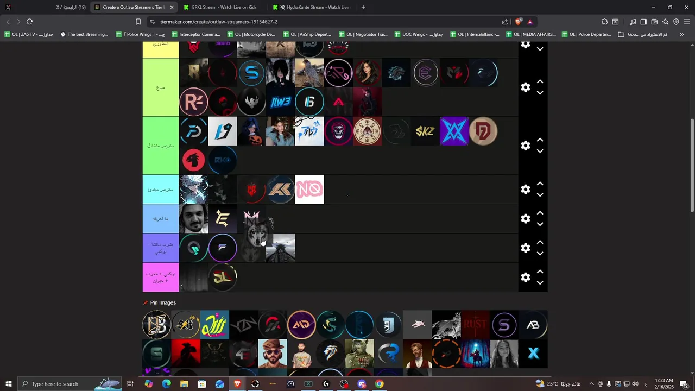695x391 pixels.
Task: Move the ستريمر مبتدئ row down
Action: (540, 195)
